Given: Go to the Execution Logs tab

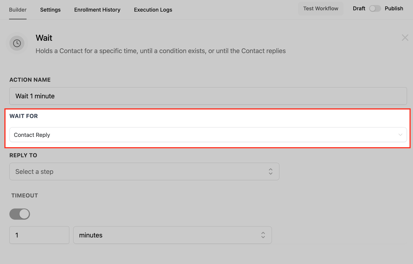Looking at the screenshot, I should click(x=153, y=10).
